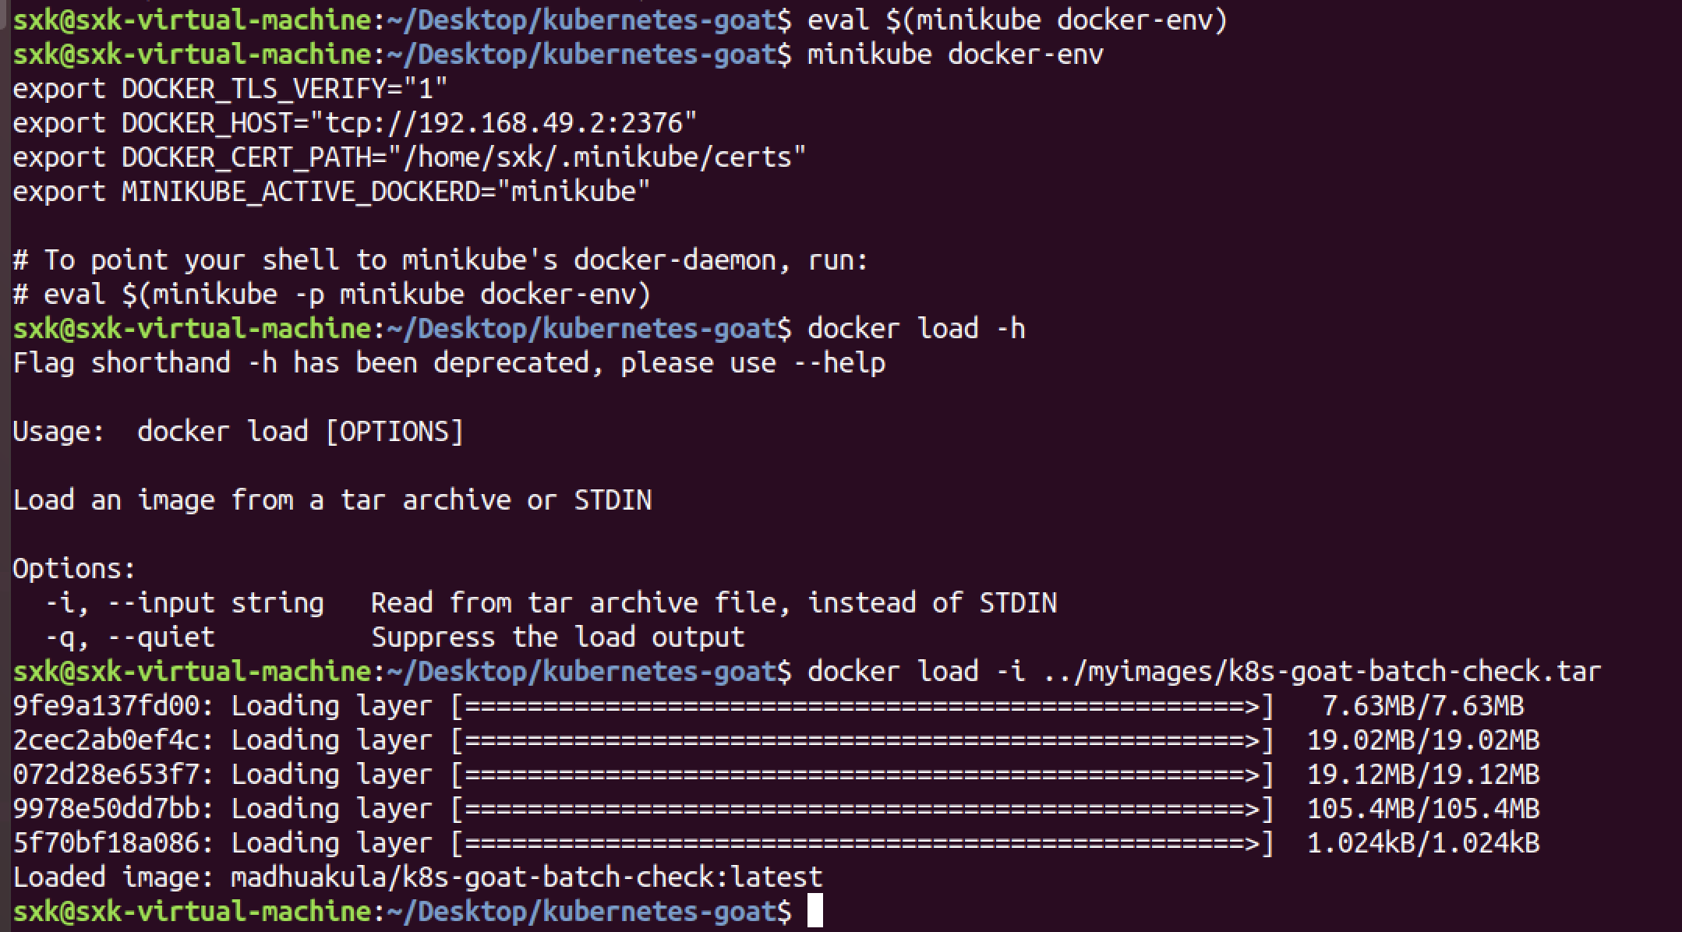Image resolution: width=1682 pixels, height=932 pixels.
Task: Click the loaded image name madhuakula/k8s-goat-batch-check:latest
Action: pos(526,877)
